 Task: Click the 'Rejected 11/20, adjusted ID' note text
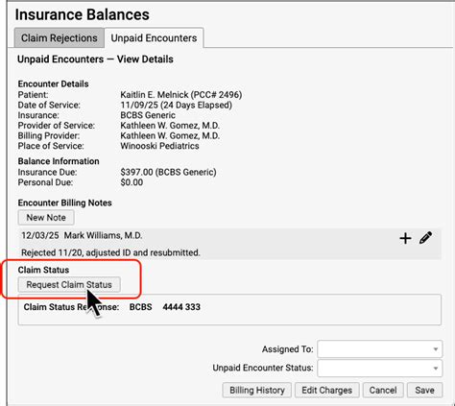pos(110,252)
